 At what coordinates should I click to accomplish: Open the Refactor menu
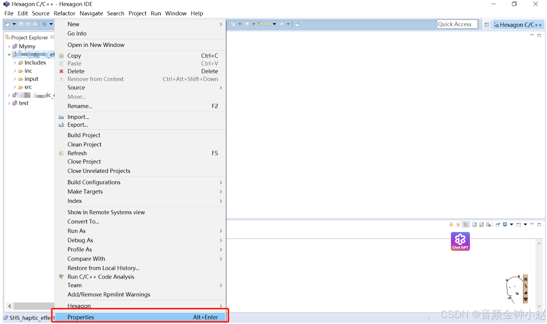click(x=65, y=13)
